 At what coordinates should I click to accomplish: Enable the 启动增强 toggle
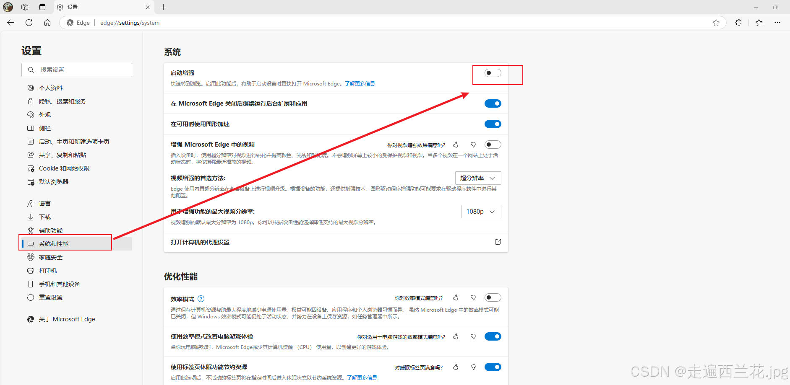pos(492,72)
